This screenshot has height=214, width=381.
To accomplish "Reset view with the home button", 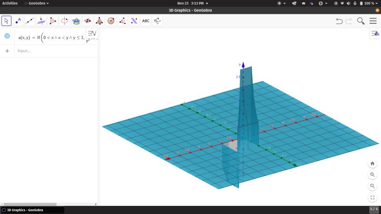I will pyautogui.click(x=372, y=164).
